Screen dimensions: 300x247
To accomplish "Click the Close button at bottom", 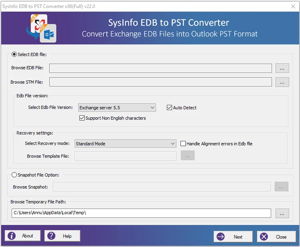I will click(276, 237).
